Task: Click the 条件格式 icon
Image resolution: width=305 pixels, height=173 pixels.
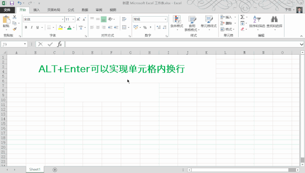Action: [177, 22]
